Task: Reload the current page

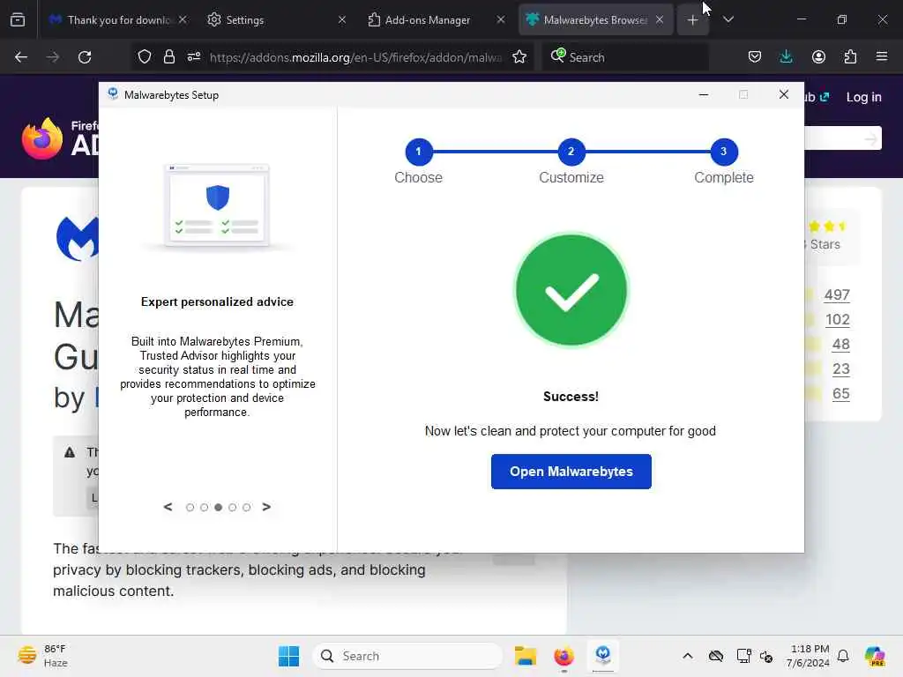Action: pos(85,57)
